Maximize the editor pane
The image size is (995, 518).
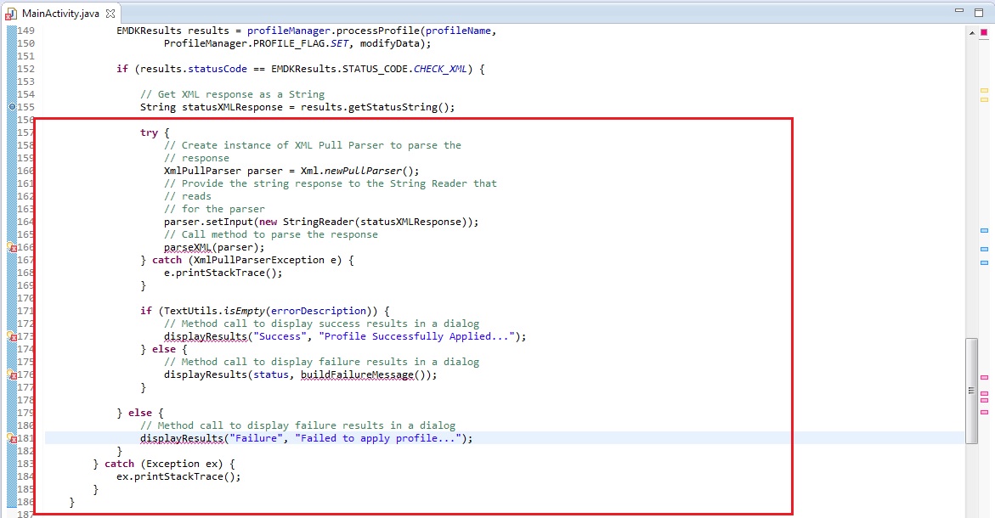977,11
